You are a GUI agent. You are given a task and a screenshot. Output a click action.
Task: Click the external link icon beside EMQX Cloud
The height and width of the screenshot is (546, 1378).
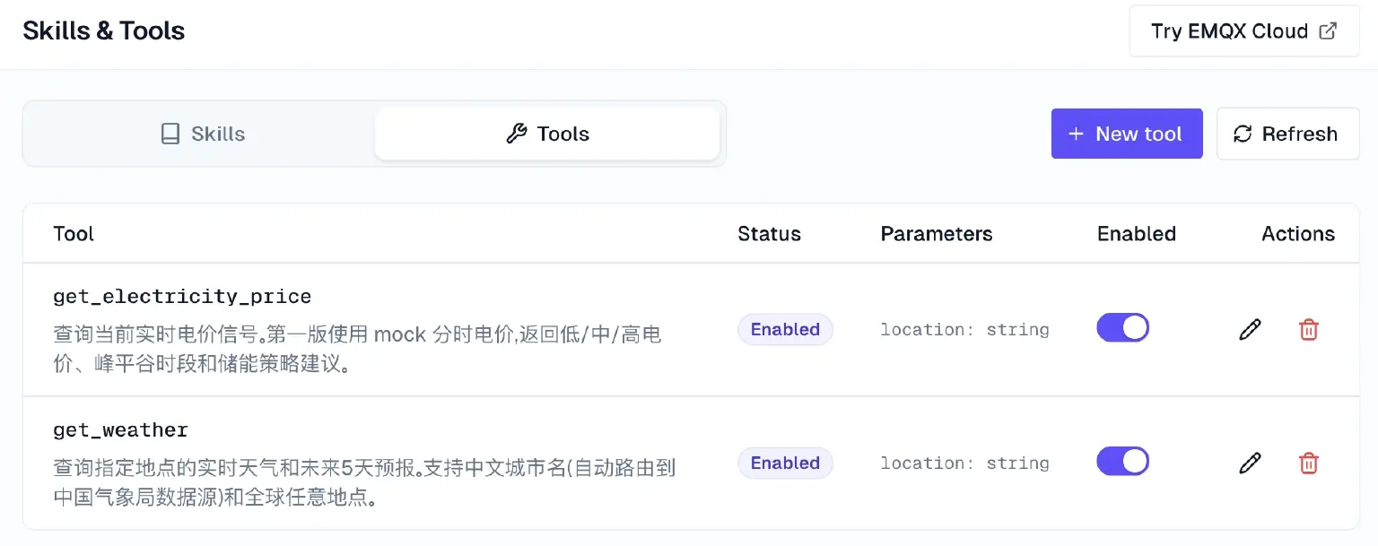click(1328, 30)
